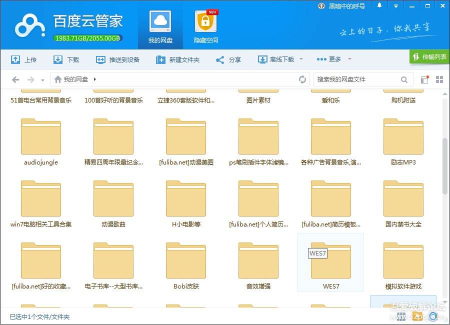450x325 pixels.
Task: Click the scrollbar down arrow
Action: point(445,302)
